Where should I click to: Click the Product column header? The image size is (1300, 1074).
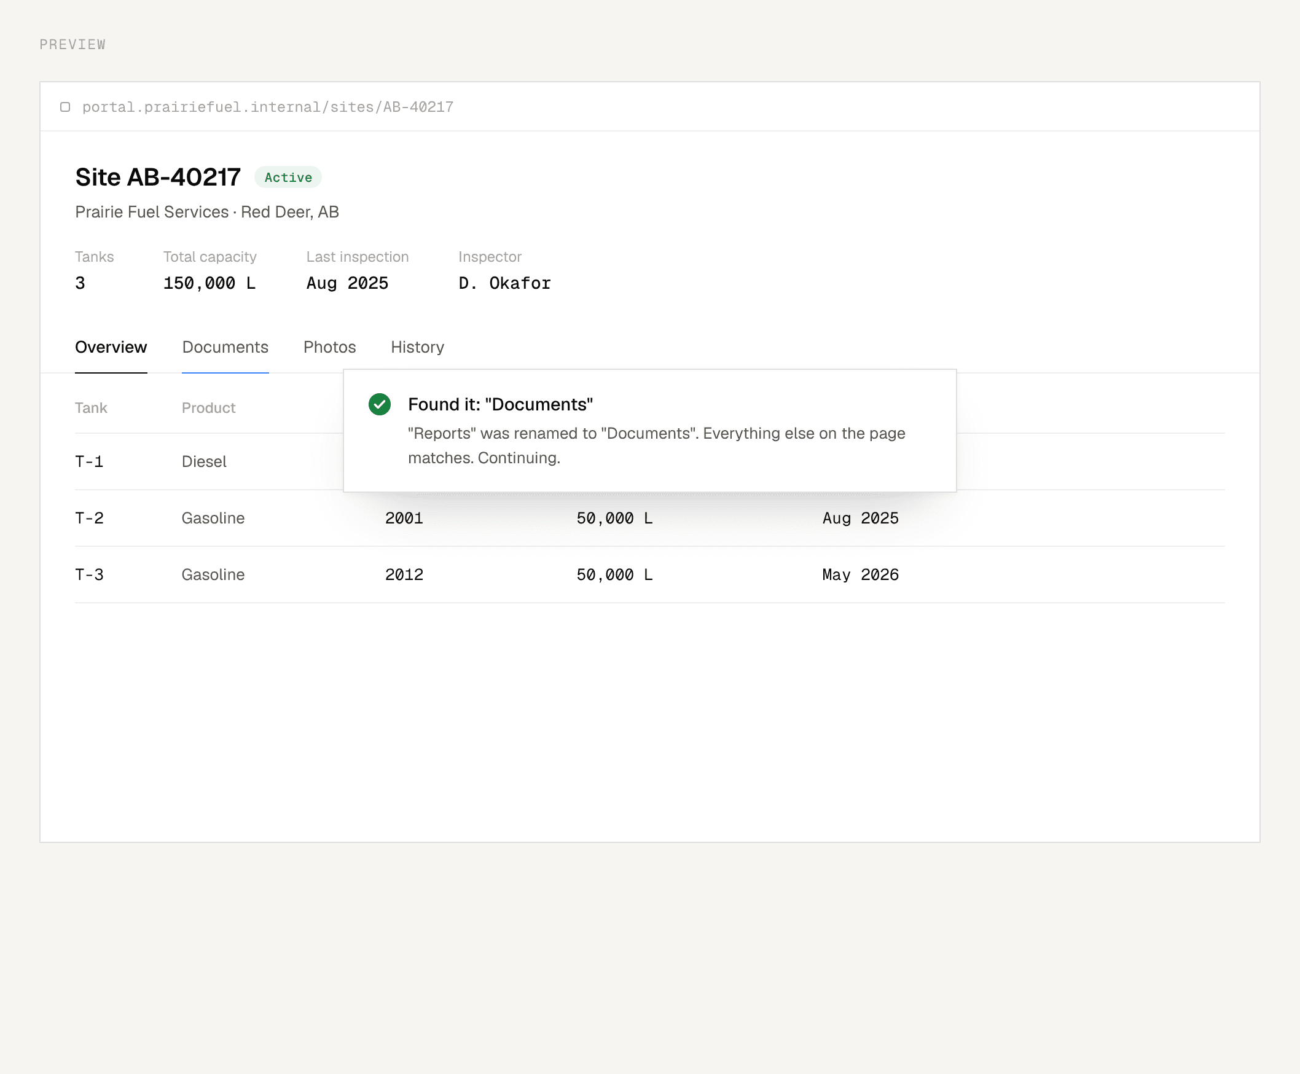[x=208, y=408]
